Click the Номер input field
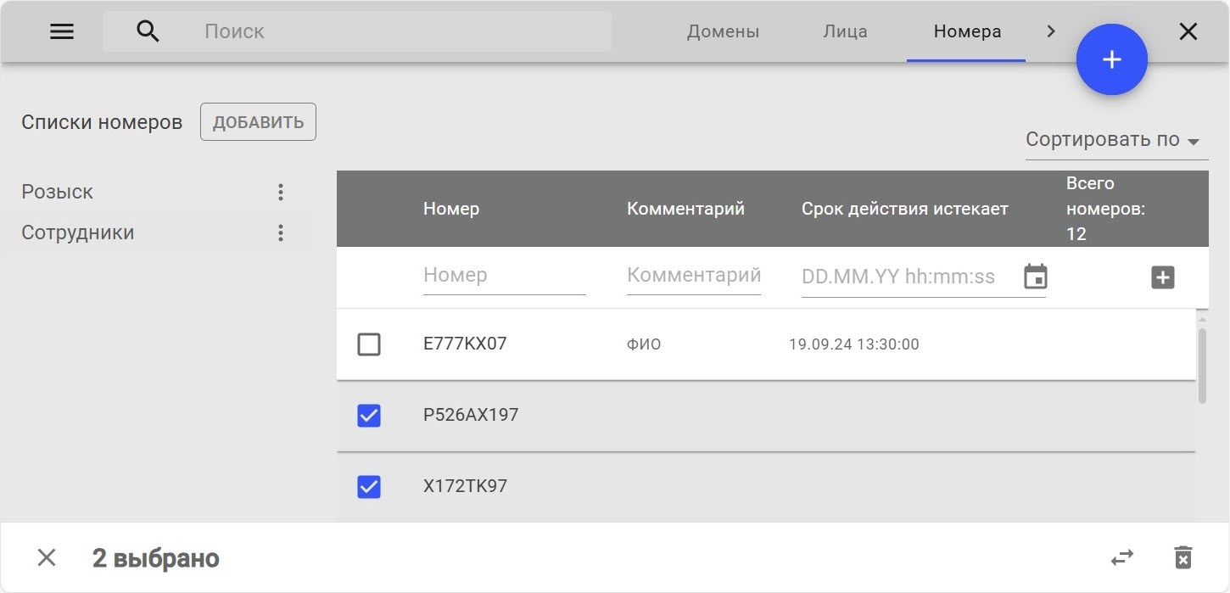1230x593 pixels. tap(504, 276)
